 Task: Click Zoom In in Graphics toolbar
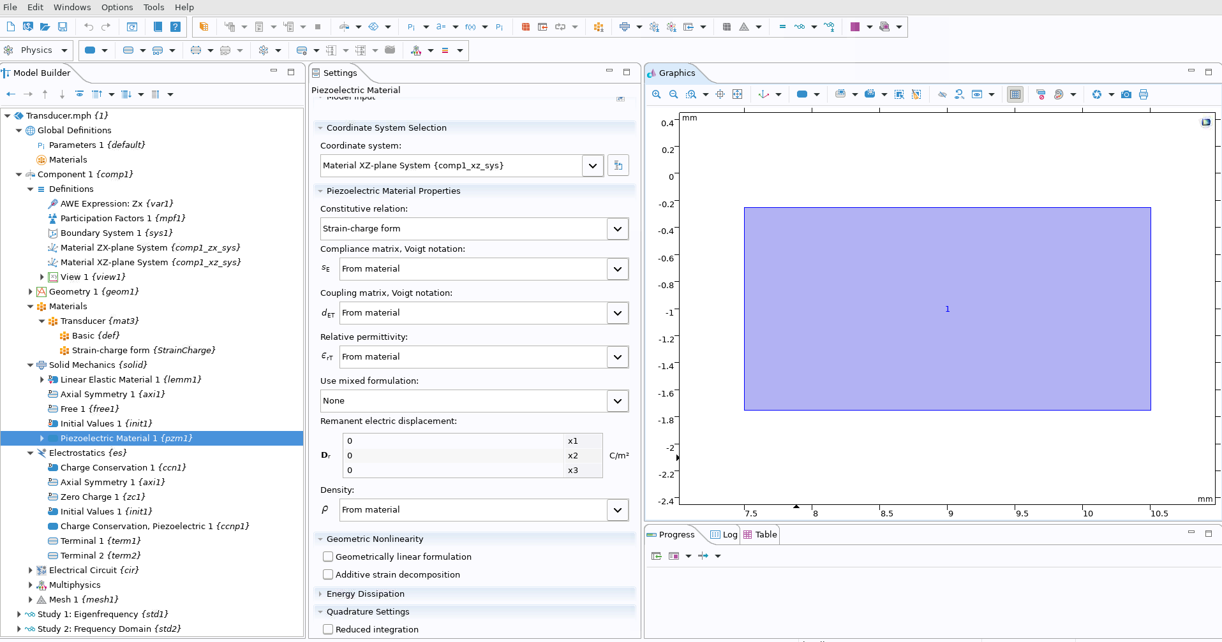click(656, 94)
